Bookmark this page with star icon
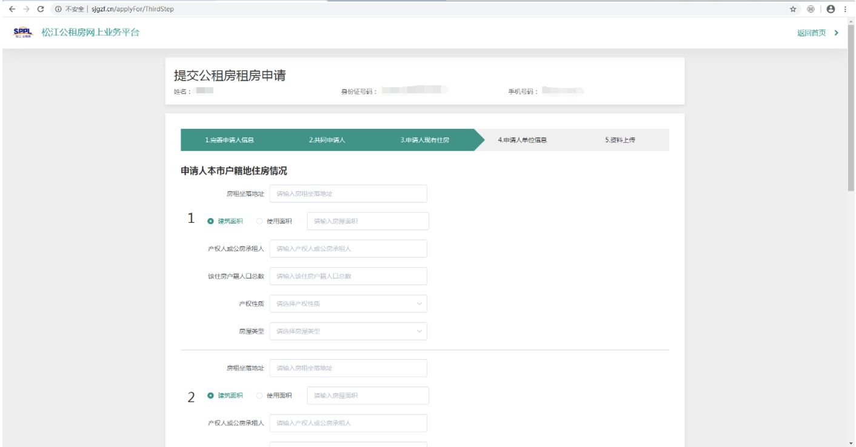This screenshot has width=856, height=447. (x=793, y=9)
